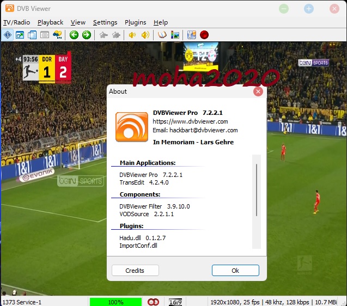This screenshot has height=306, width=347.
Task: Click '1373 Service-1' channel name in status bar
Action: (x=22, y=302)
